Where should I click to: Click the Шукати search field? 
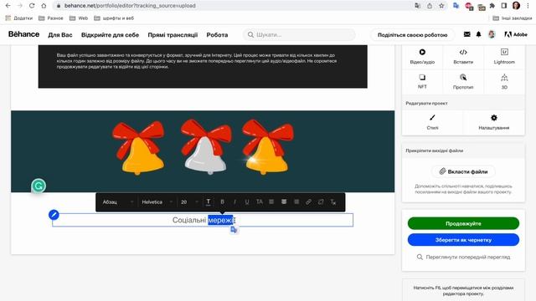coord(300,34)
